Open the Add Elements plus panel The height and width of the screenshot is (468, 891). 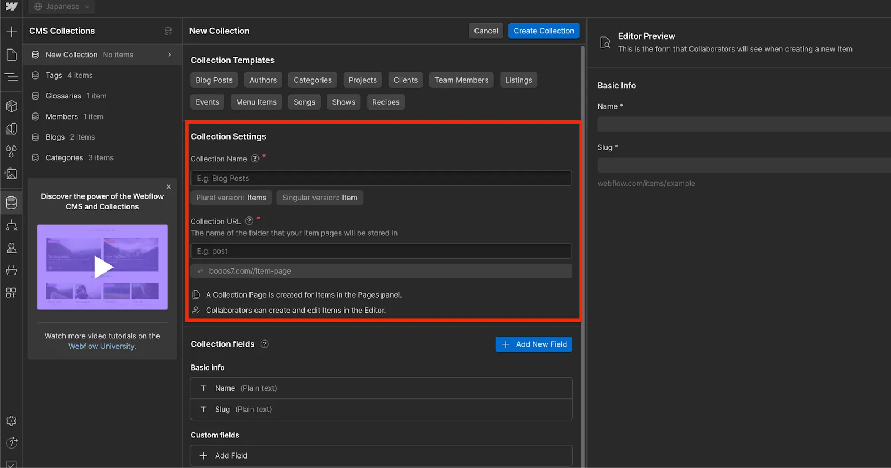click(x=11, y=32)
